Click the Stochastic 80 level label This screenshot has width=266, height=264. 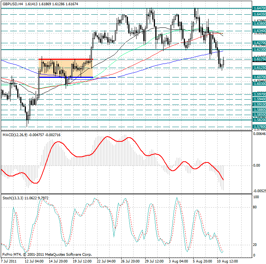click(256, 207)
